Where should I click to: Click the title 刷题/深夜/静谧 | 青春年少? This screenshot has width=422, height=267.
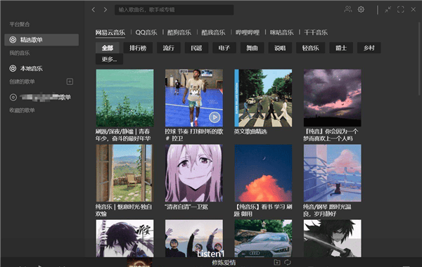click(122, 135)
